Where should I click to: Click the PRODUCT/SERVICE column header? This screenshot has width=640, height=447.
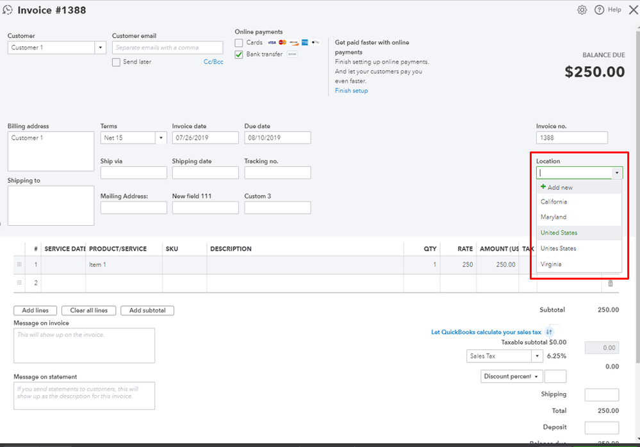point(118,249)
